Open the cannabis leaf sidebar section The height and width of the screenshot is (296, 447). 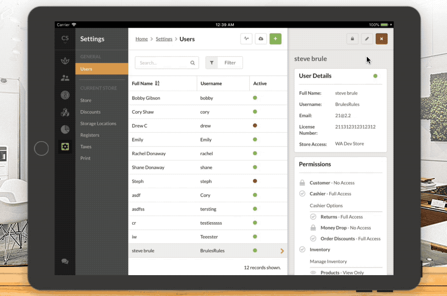[x=65, y=61]
